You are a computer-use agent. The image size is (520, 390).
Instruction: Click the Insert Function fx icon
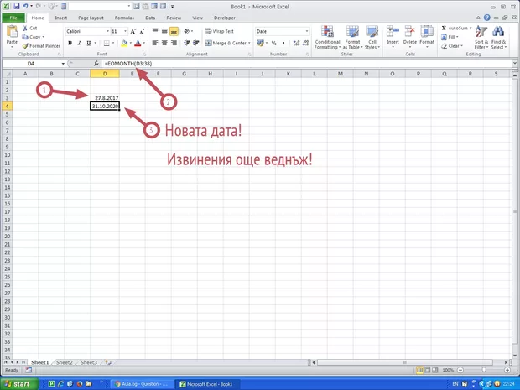tap(96, 64)
